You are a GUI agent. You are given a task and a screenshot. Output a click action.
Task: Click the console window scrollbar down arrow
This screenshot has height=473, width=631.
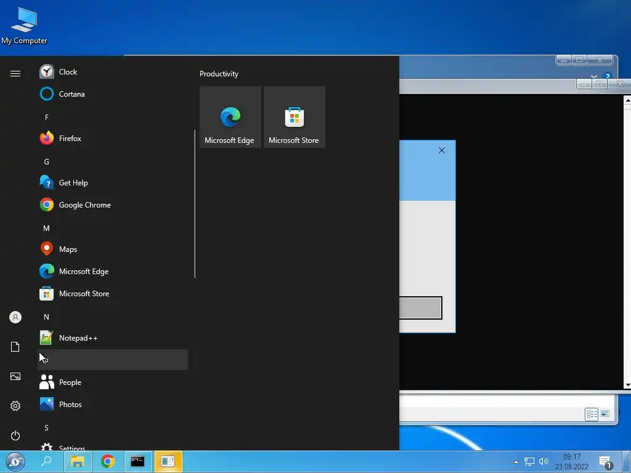click(x=627, y=385)
